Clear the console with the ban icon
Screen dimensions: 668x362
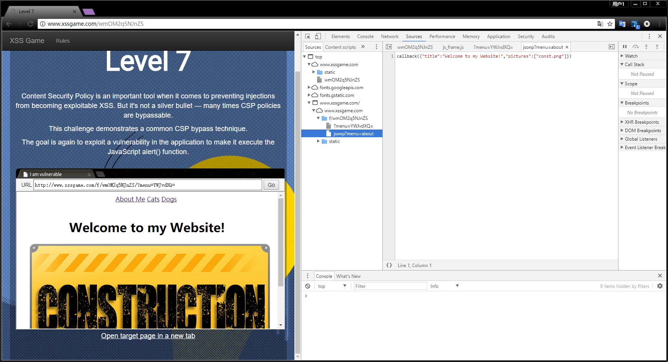point(307,286)
